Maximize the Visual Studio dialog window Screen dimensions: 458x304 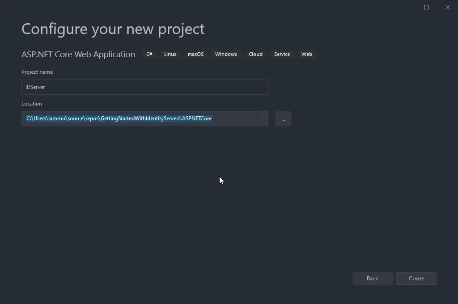point(425,7)
